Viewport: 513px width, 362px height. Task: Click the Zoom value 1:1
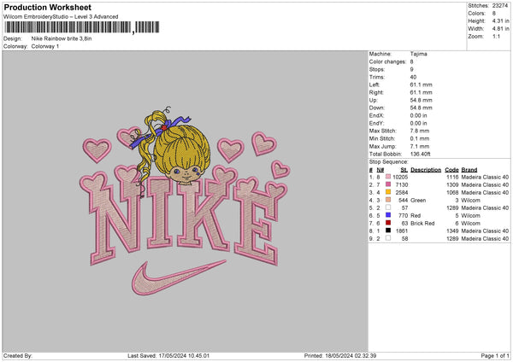[x=496, y=37]
